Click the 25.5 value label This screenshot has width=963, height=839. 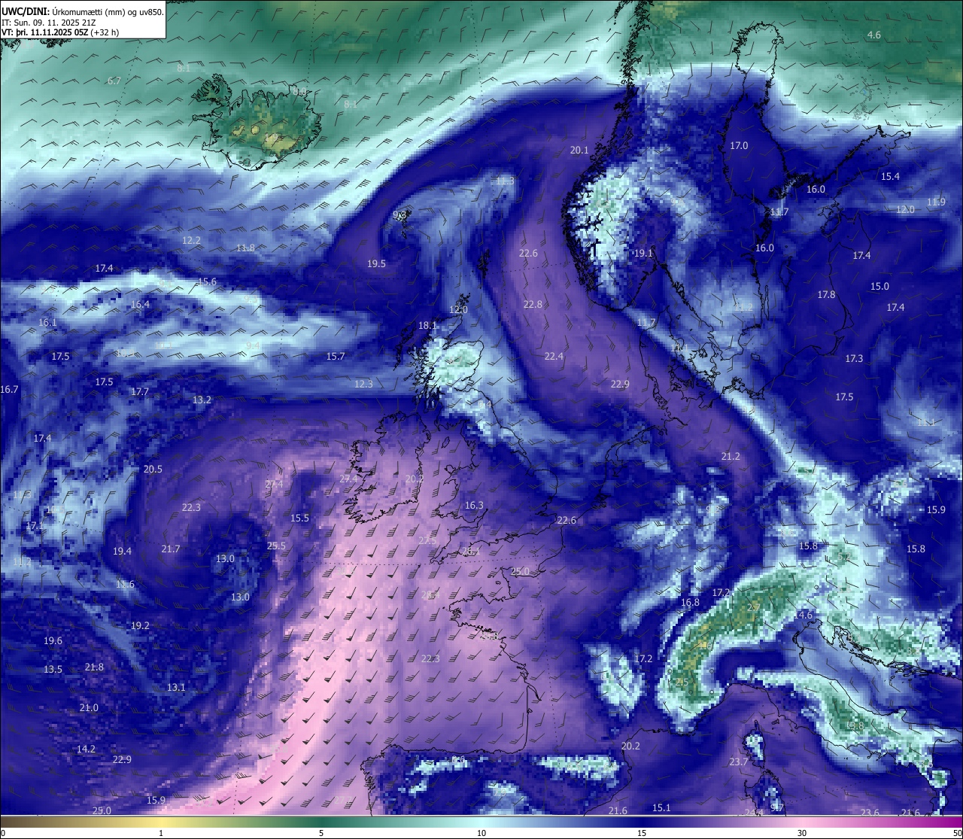[x=276, y=546]
